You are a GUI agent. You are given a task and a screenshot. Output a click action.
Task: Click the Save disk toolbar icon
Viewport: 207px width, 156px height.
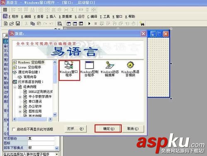pyautogui.click(x=18, y=24)
